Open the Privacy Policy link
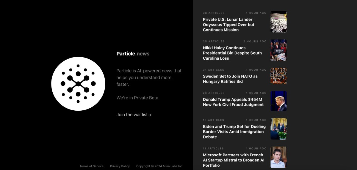 point(120,166)
